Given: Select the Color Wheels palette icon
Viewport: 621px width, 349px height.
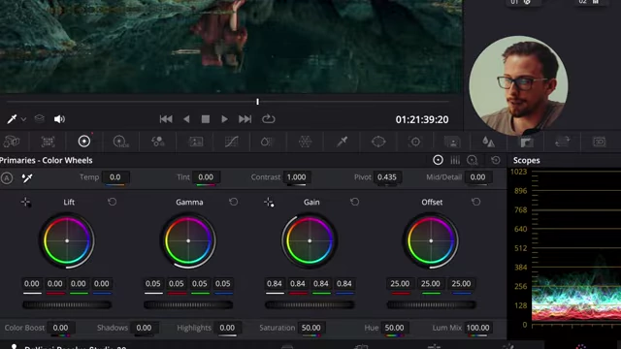Looking at the screenshot, I should coord(84,142).
